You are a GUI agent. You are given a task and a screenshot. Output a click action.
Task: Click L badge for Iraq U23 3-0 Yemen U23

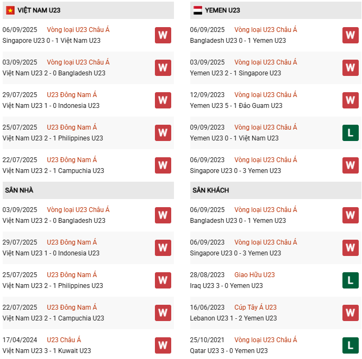[x=350, y=280]
